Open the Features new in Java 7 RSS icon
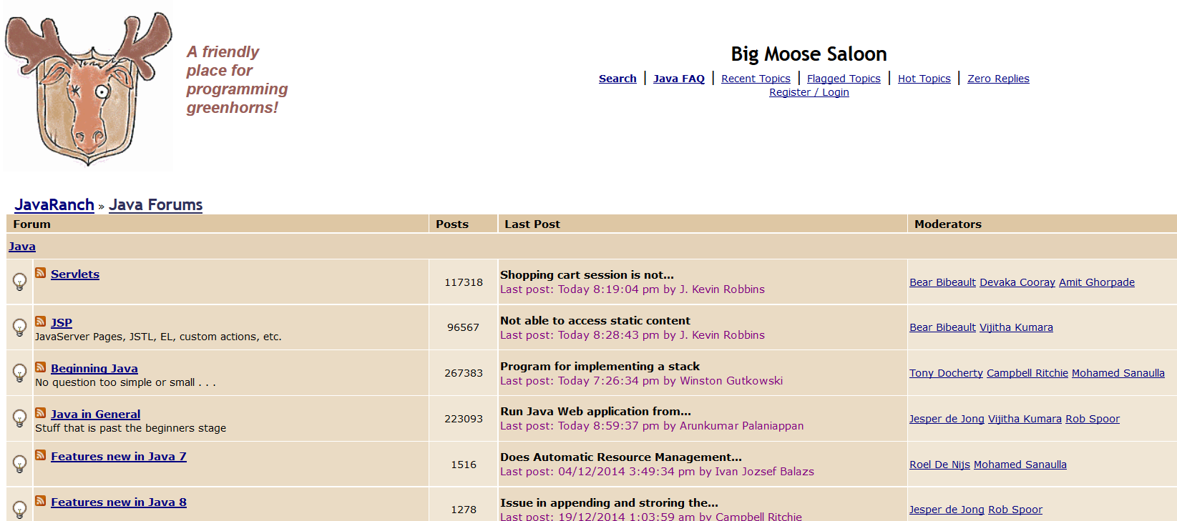The height and width of the screenshot is (521, 1177). point(41,455)
